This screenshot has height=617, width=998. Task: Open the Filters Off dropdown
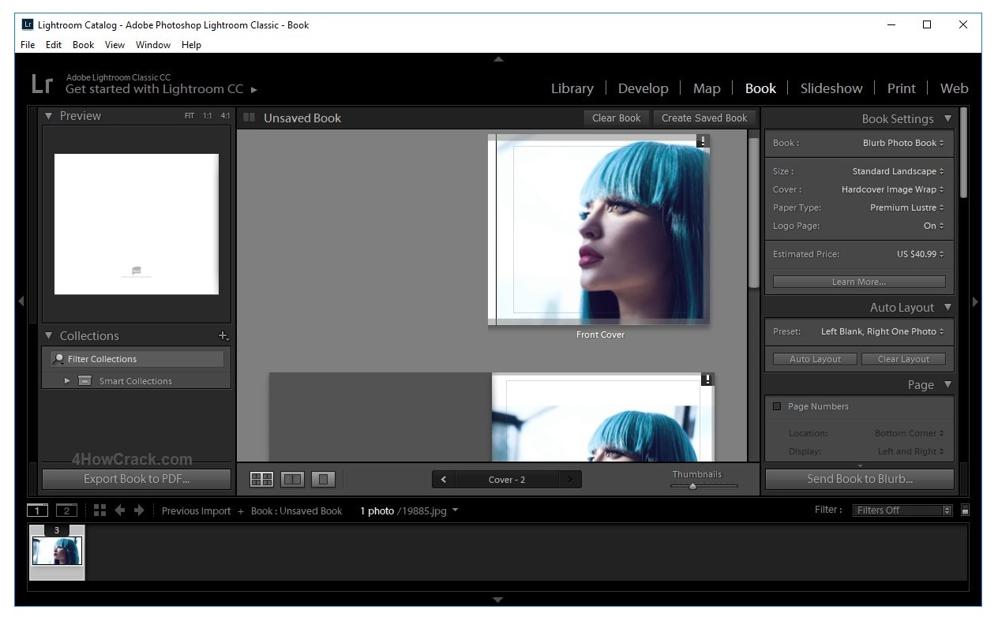tap(902, 510)
